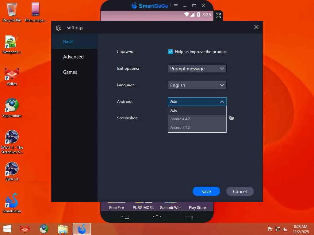The width and height of the screenshot is (314, 235).
Task: Launch r3dfox from the taskbar
Action: pos(25,229)
